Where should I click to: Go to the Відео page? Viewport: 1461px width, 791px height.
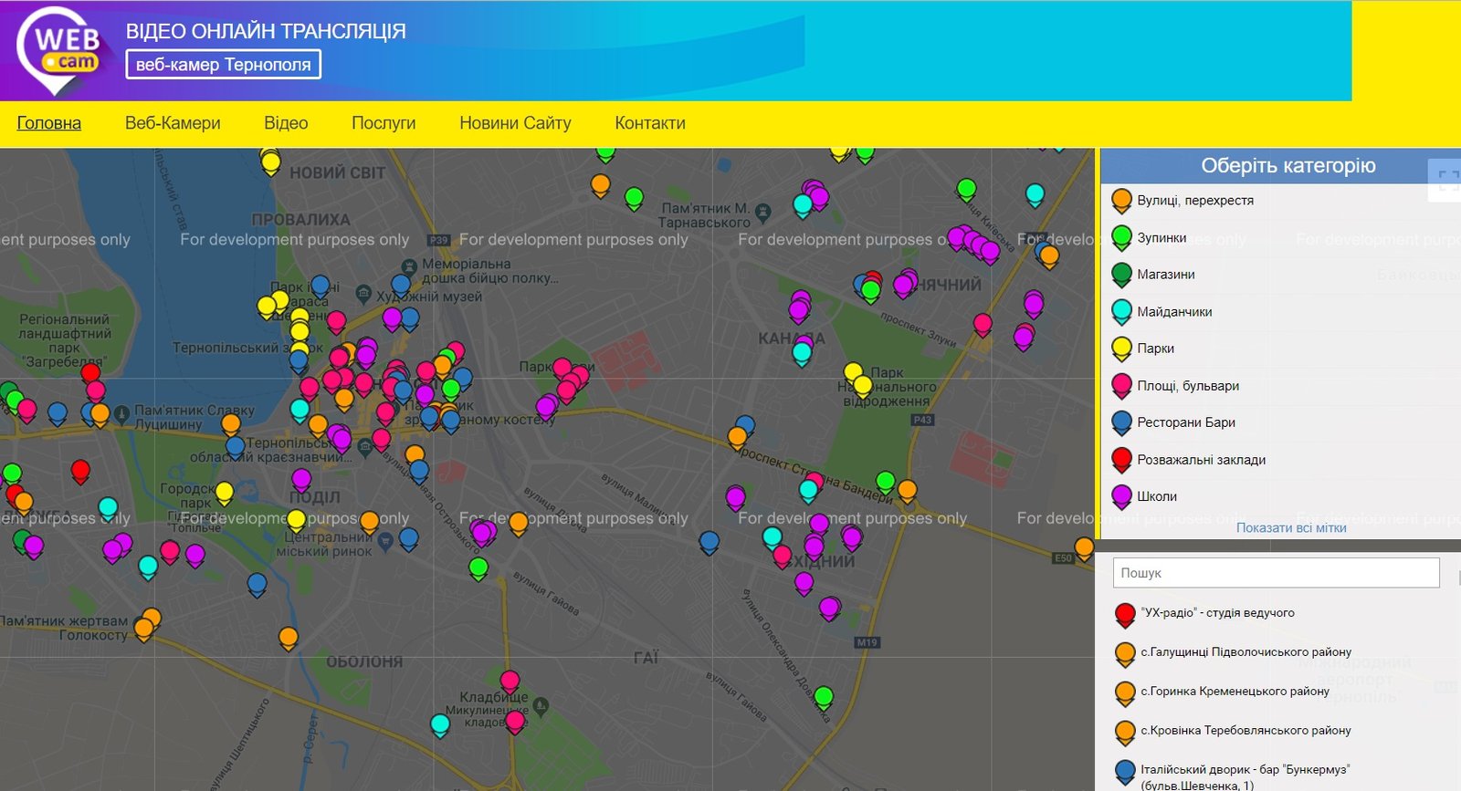286,123
